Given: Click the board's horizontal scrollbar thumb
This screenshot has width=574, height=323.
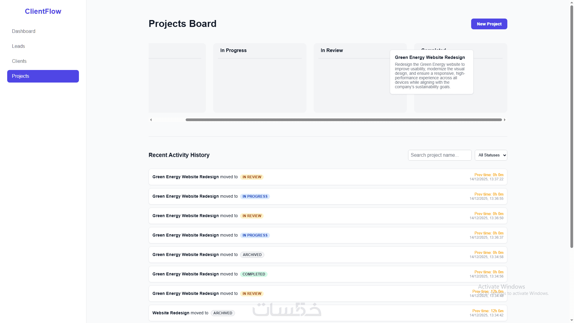Looking at the screenshot, I should coord(343,120).
